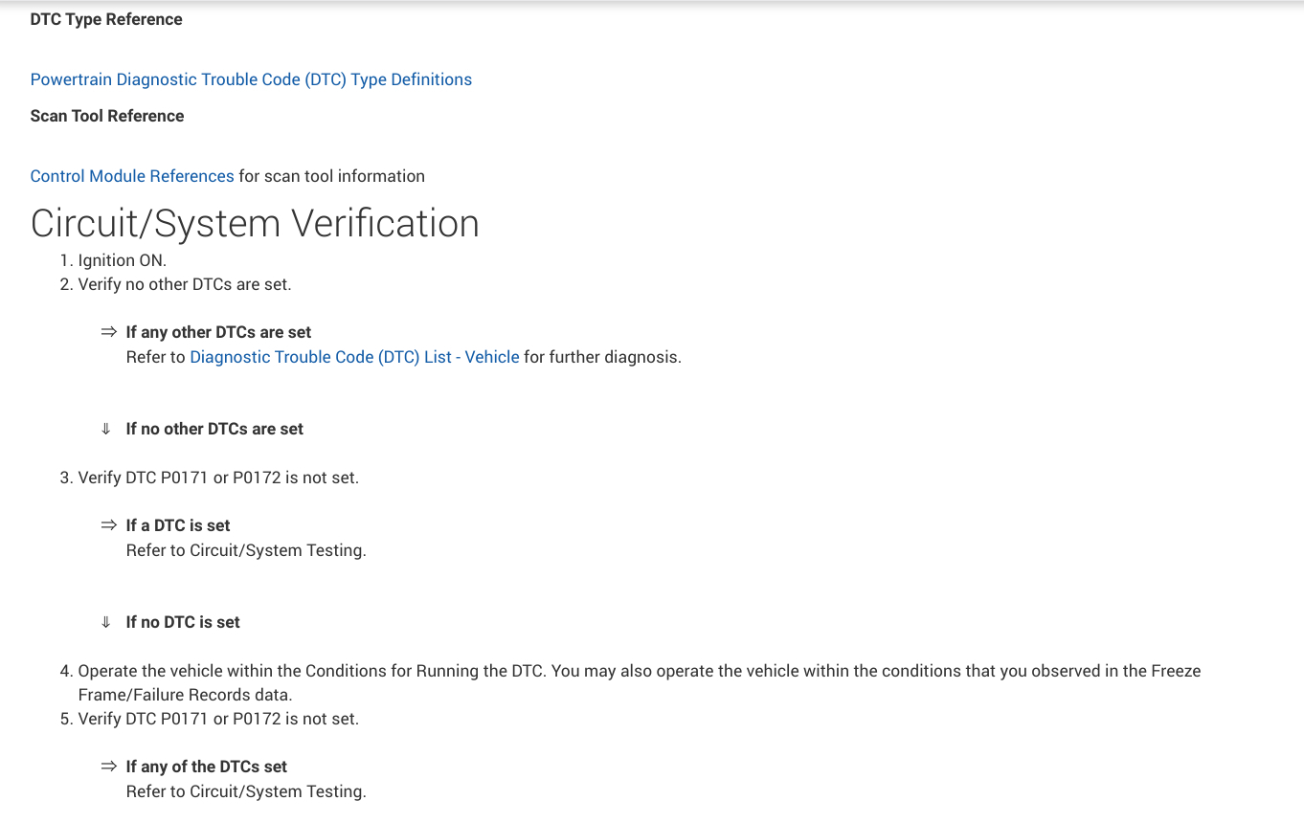Open the Control Module References link
Viewport: 1304px width, 823px height.
point(132,176)
